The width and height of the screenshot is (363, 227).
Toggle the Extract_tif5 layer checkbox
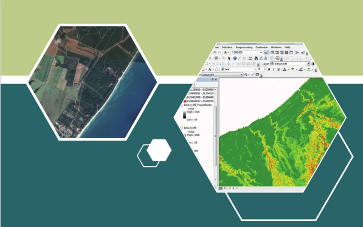click(181, 128)
